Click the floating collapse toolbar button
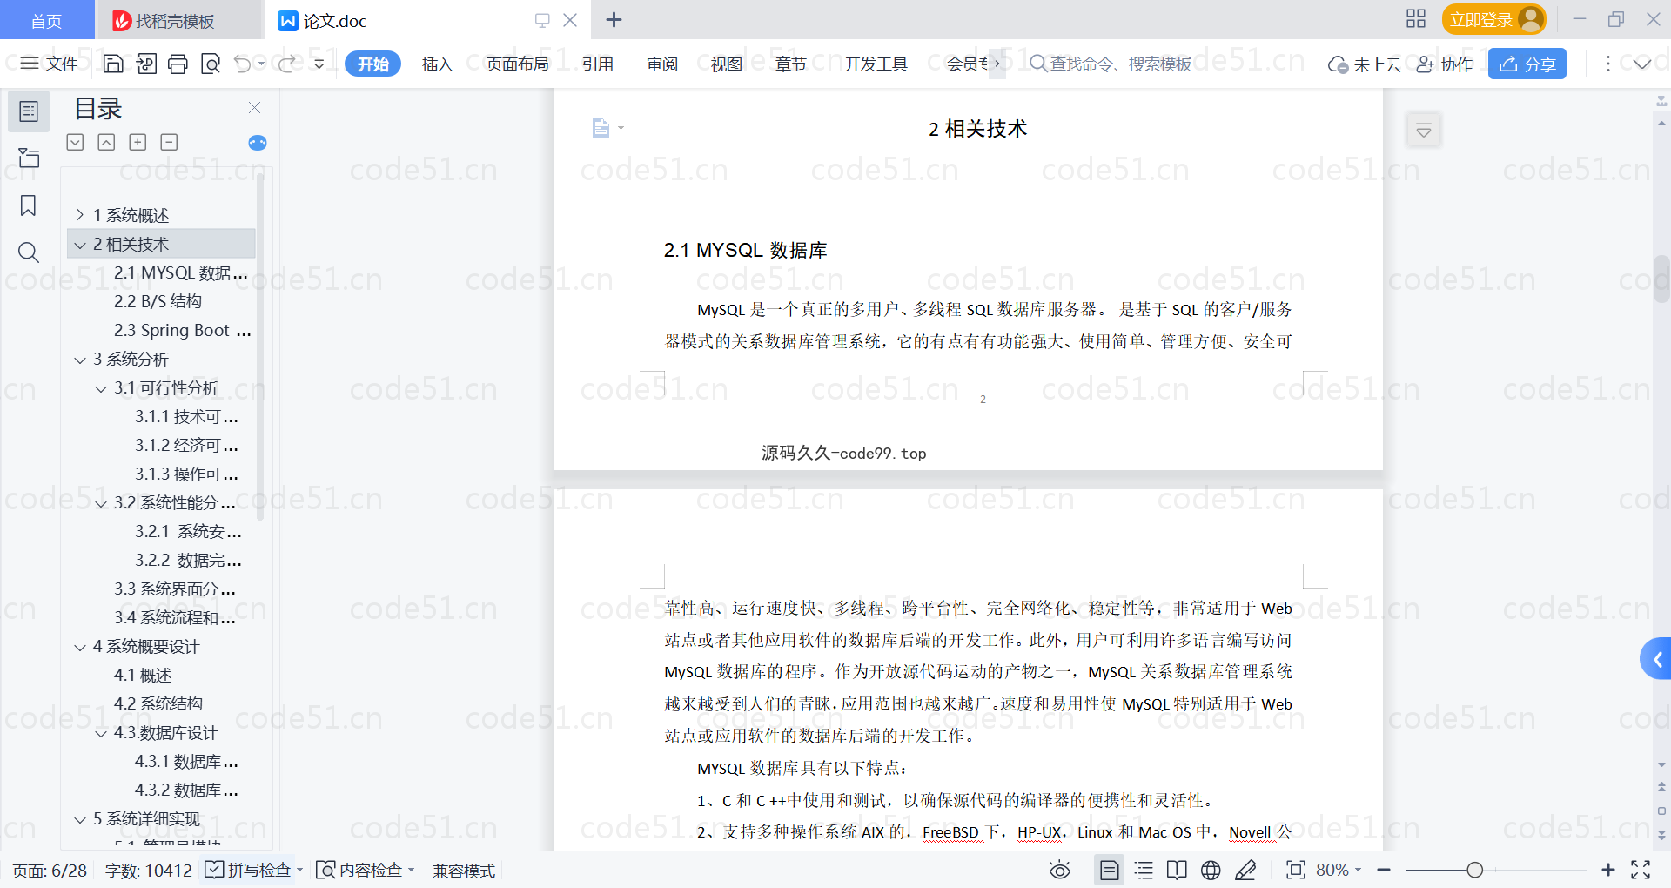Screen dimensions: 1671x888 (x=1424, y=131)
